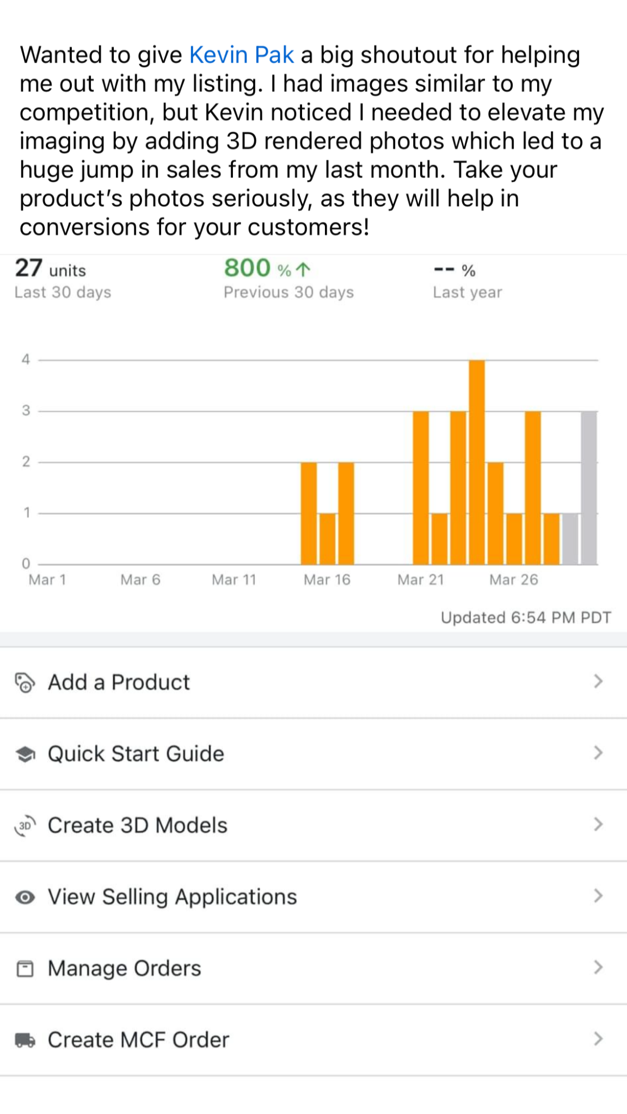
Task: Tap the tallest orange bar in chart
Action: pos(477,462)
